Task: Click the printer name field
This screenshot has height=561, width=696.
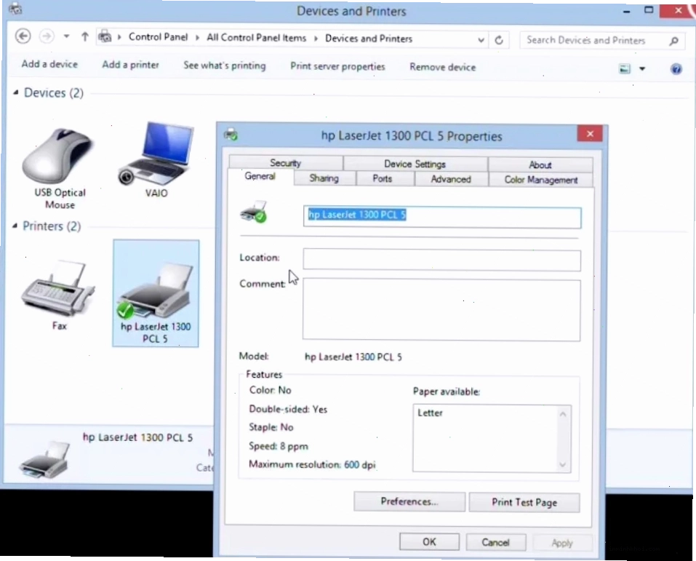Action: coord(442,218)
